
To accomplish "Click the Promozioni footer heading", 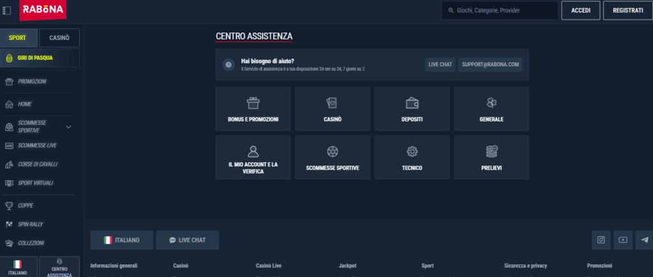I will pos(599,266).
